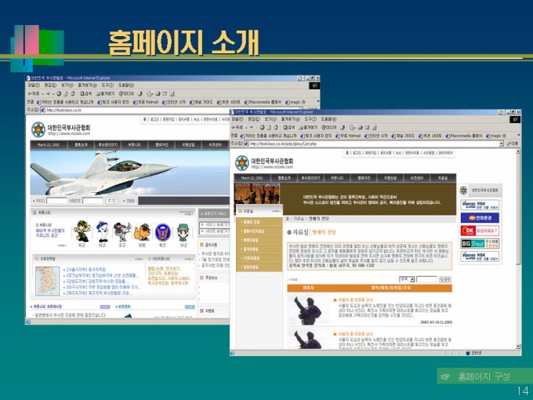The width and height of the screenshot is (533, 400).
Task: Click 서울시지부 notice in 지부연락망 list
Action: pos(85,269)
